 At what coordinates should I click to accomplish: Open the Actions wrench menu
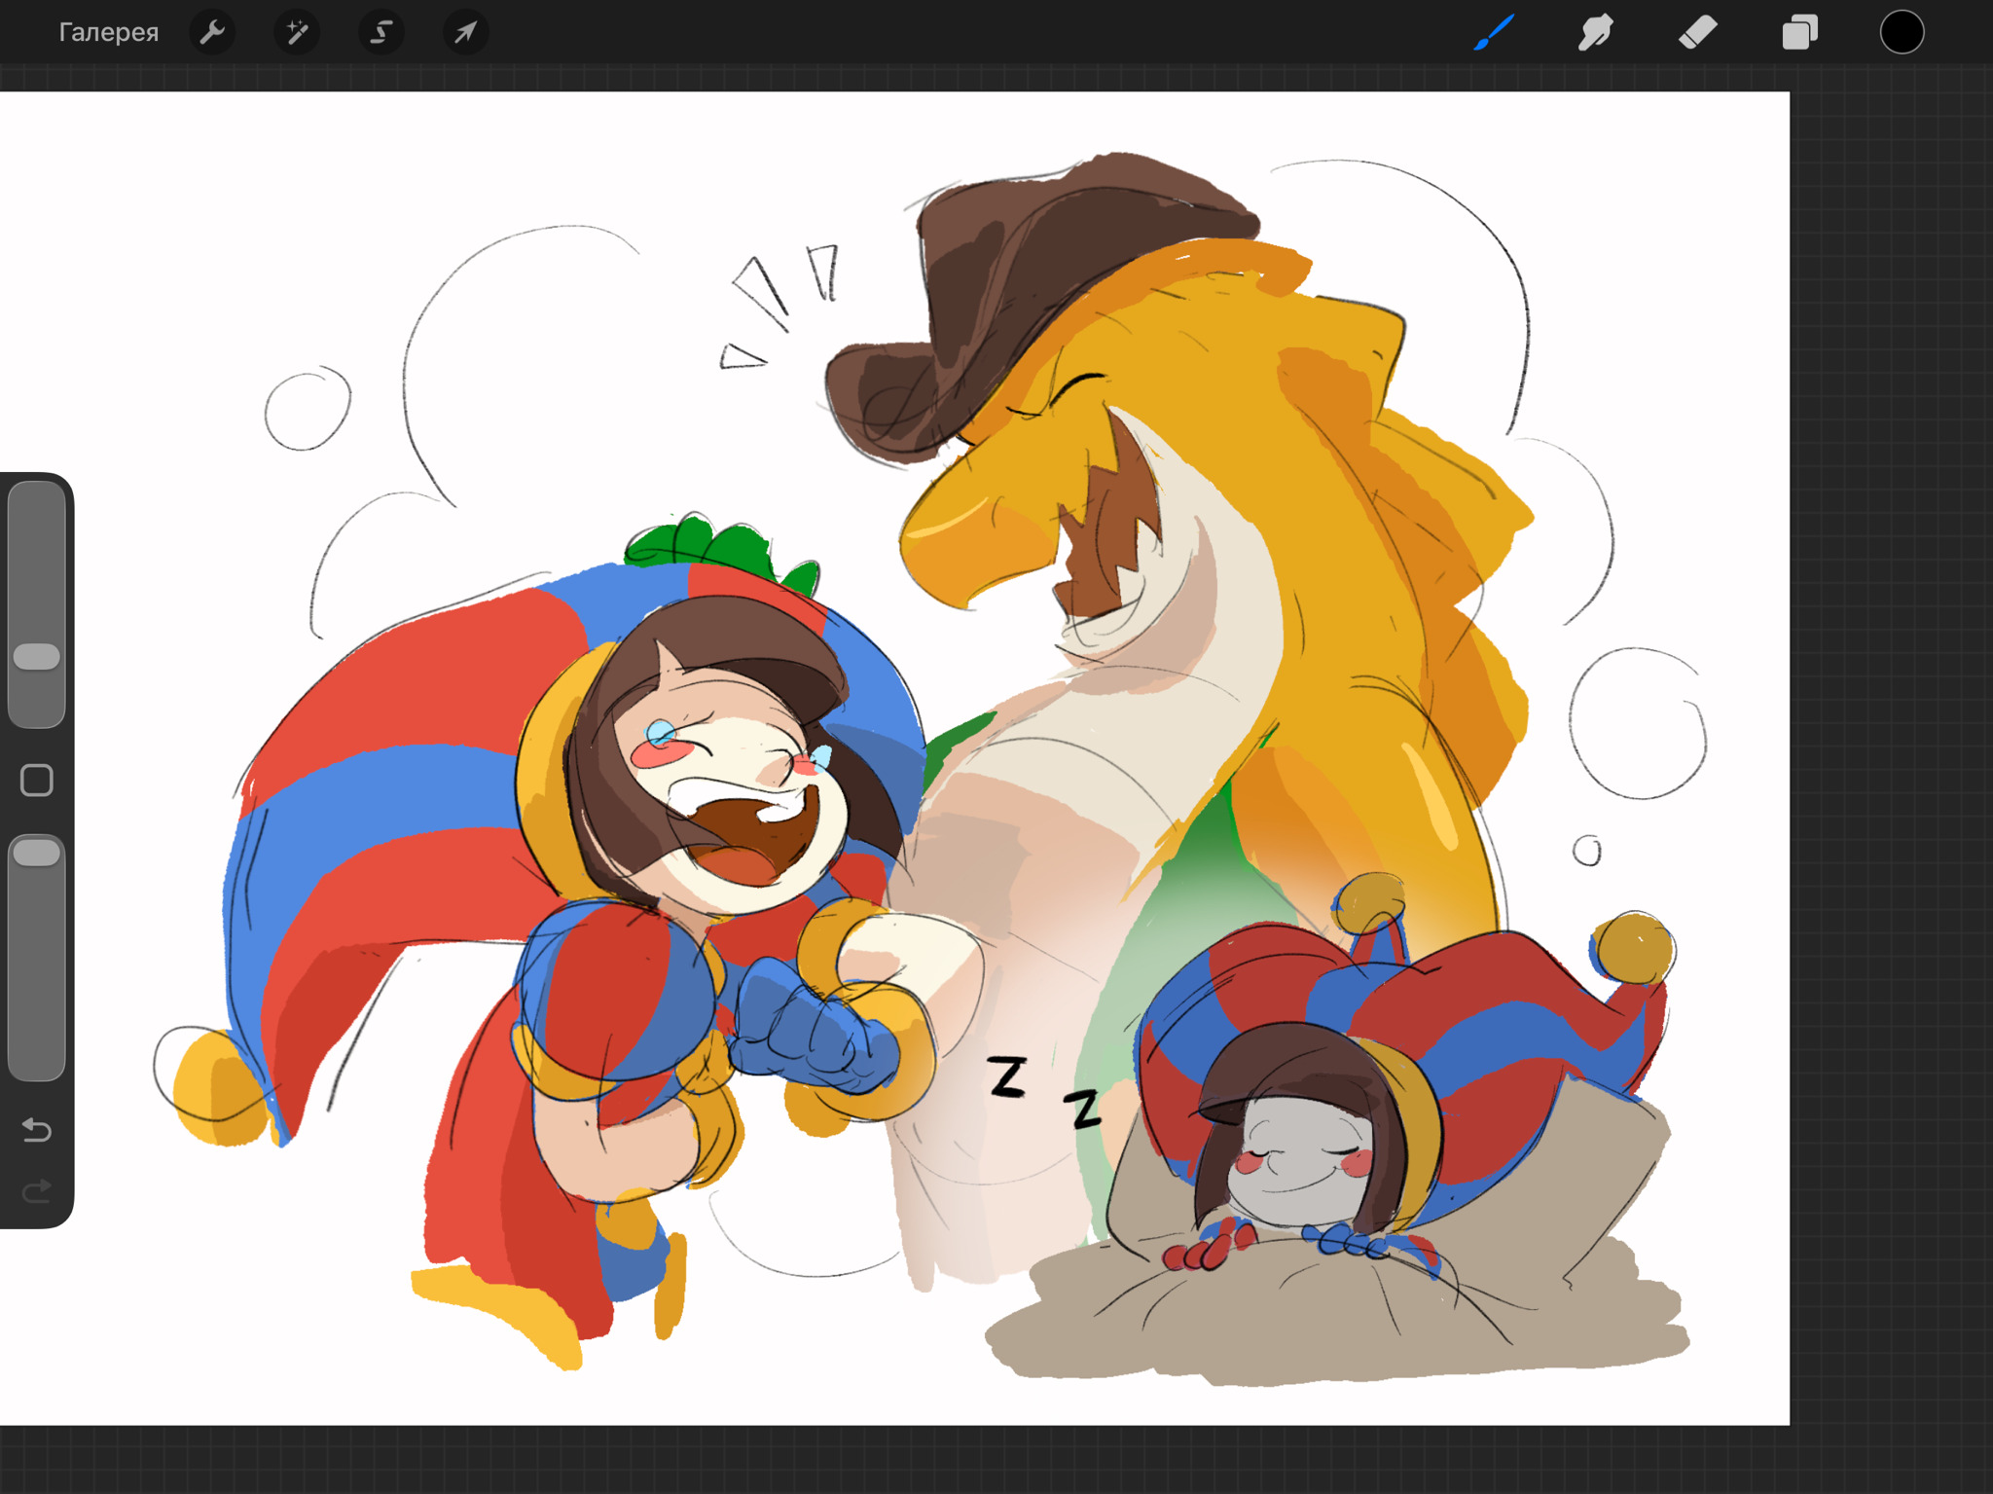212,32
